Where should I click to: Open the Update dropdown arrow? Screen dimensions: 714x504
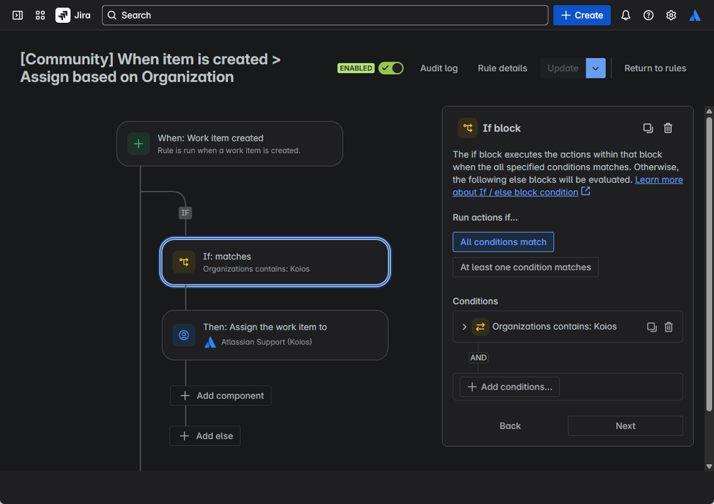[595, 69]
